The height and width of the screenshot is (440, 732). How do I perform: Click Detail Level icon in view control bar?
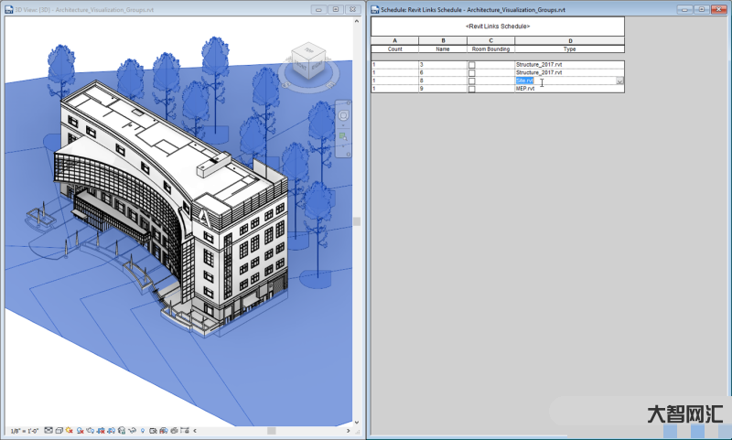coord(48,430)
